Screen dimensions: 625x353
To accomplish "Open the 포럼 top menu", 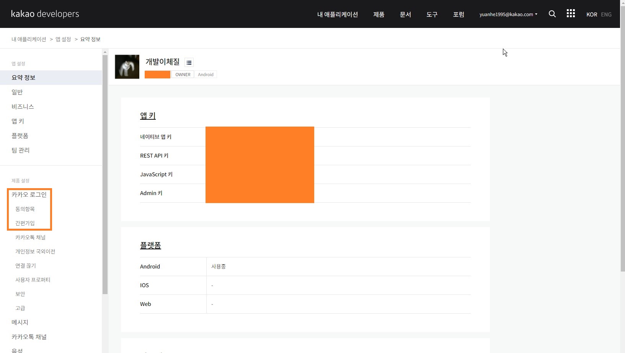I will click(x=459, y=15).
